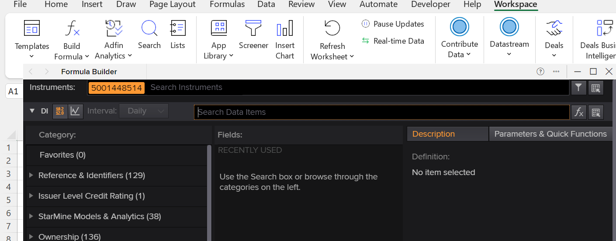
Task: Switch to the Data ribbon tab
Action: (266, 4)
